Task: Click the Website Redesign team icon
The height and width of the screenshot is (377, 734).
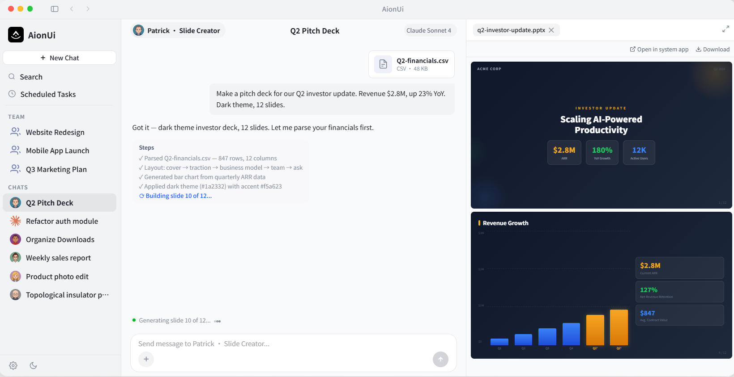Action: [x=16, y=132]
